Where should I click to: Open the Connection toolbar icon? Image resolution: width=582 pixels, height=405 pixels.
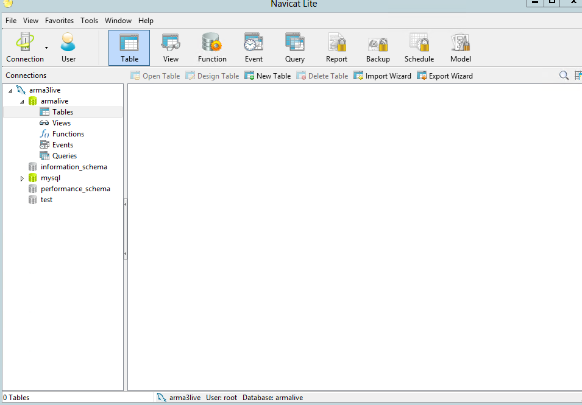coord(24,48)
